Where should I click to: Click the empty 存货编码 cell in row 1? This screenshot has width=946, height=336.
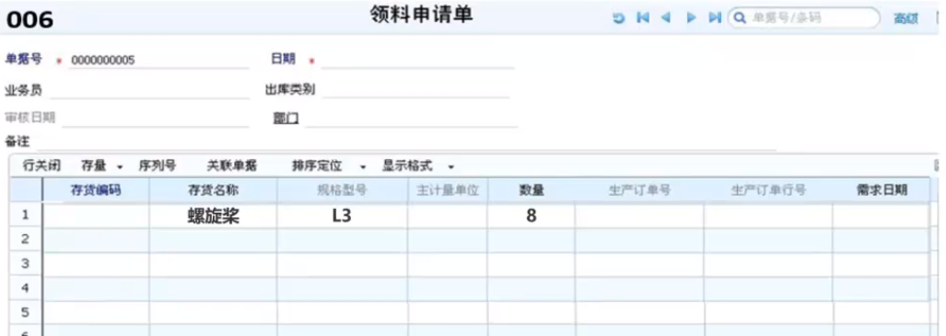[96, 216]
